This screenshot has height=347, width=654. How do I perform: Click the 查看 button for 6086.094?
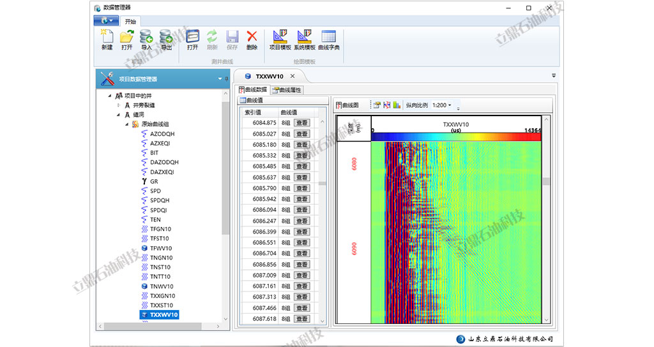click(x=301, y=210)
